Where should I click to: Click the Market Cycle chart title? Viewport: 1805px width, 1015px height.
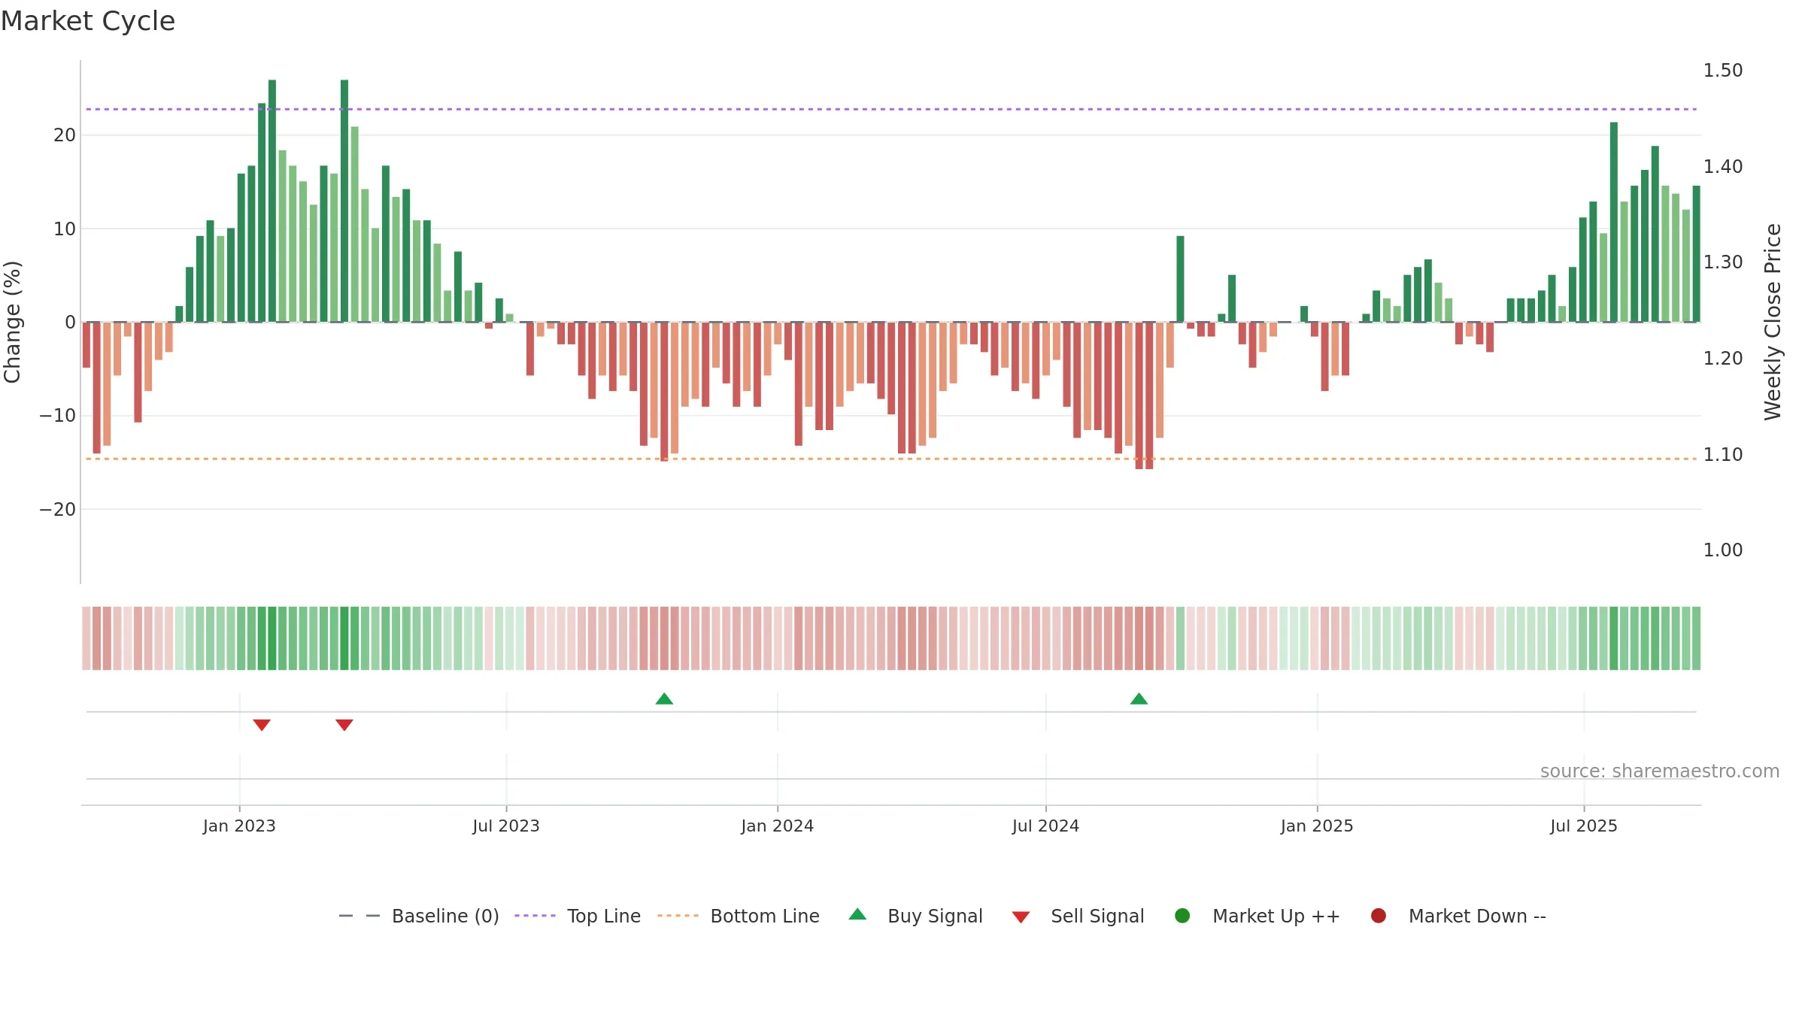click(x=88, y=21)
